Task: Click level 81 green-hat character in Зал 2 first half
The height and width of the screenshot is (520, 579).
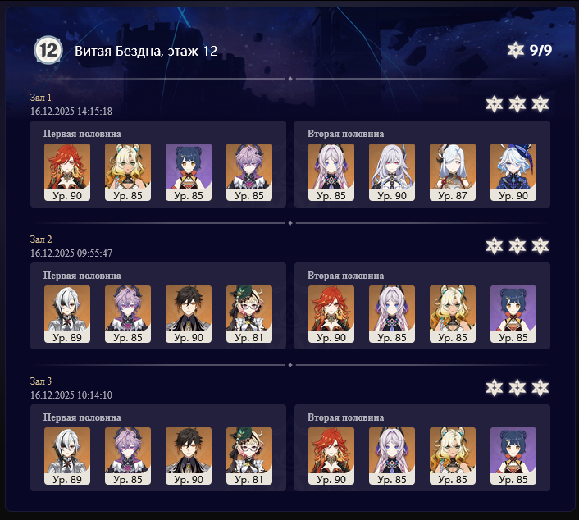Action: (x=249, y=314)
